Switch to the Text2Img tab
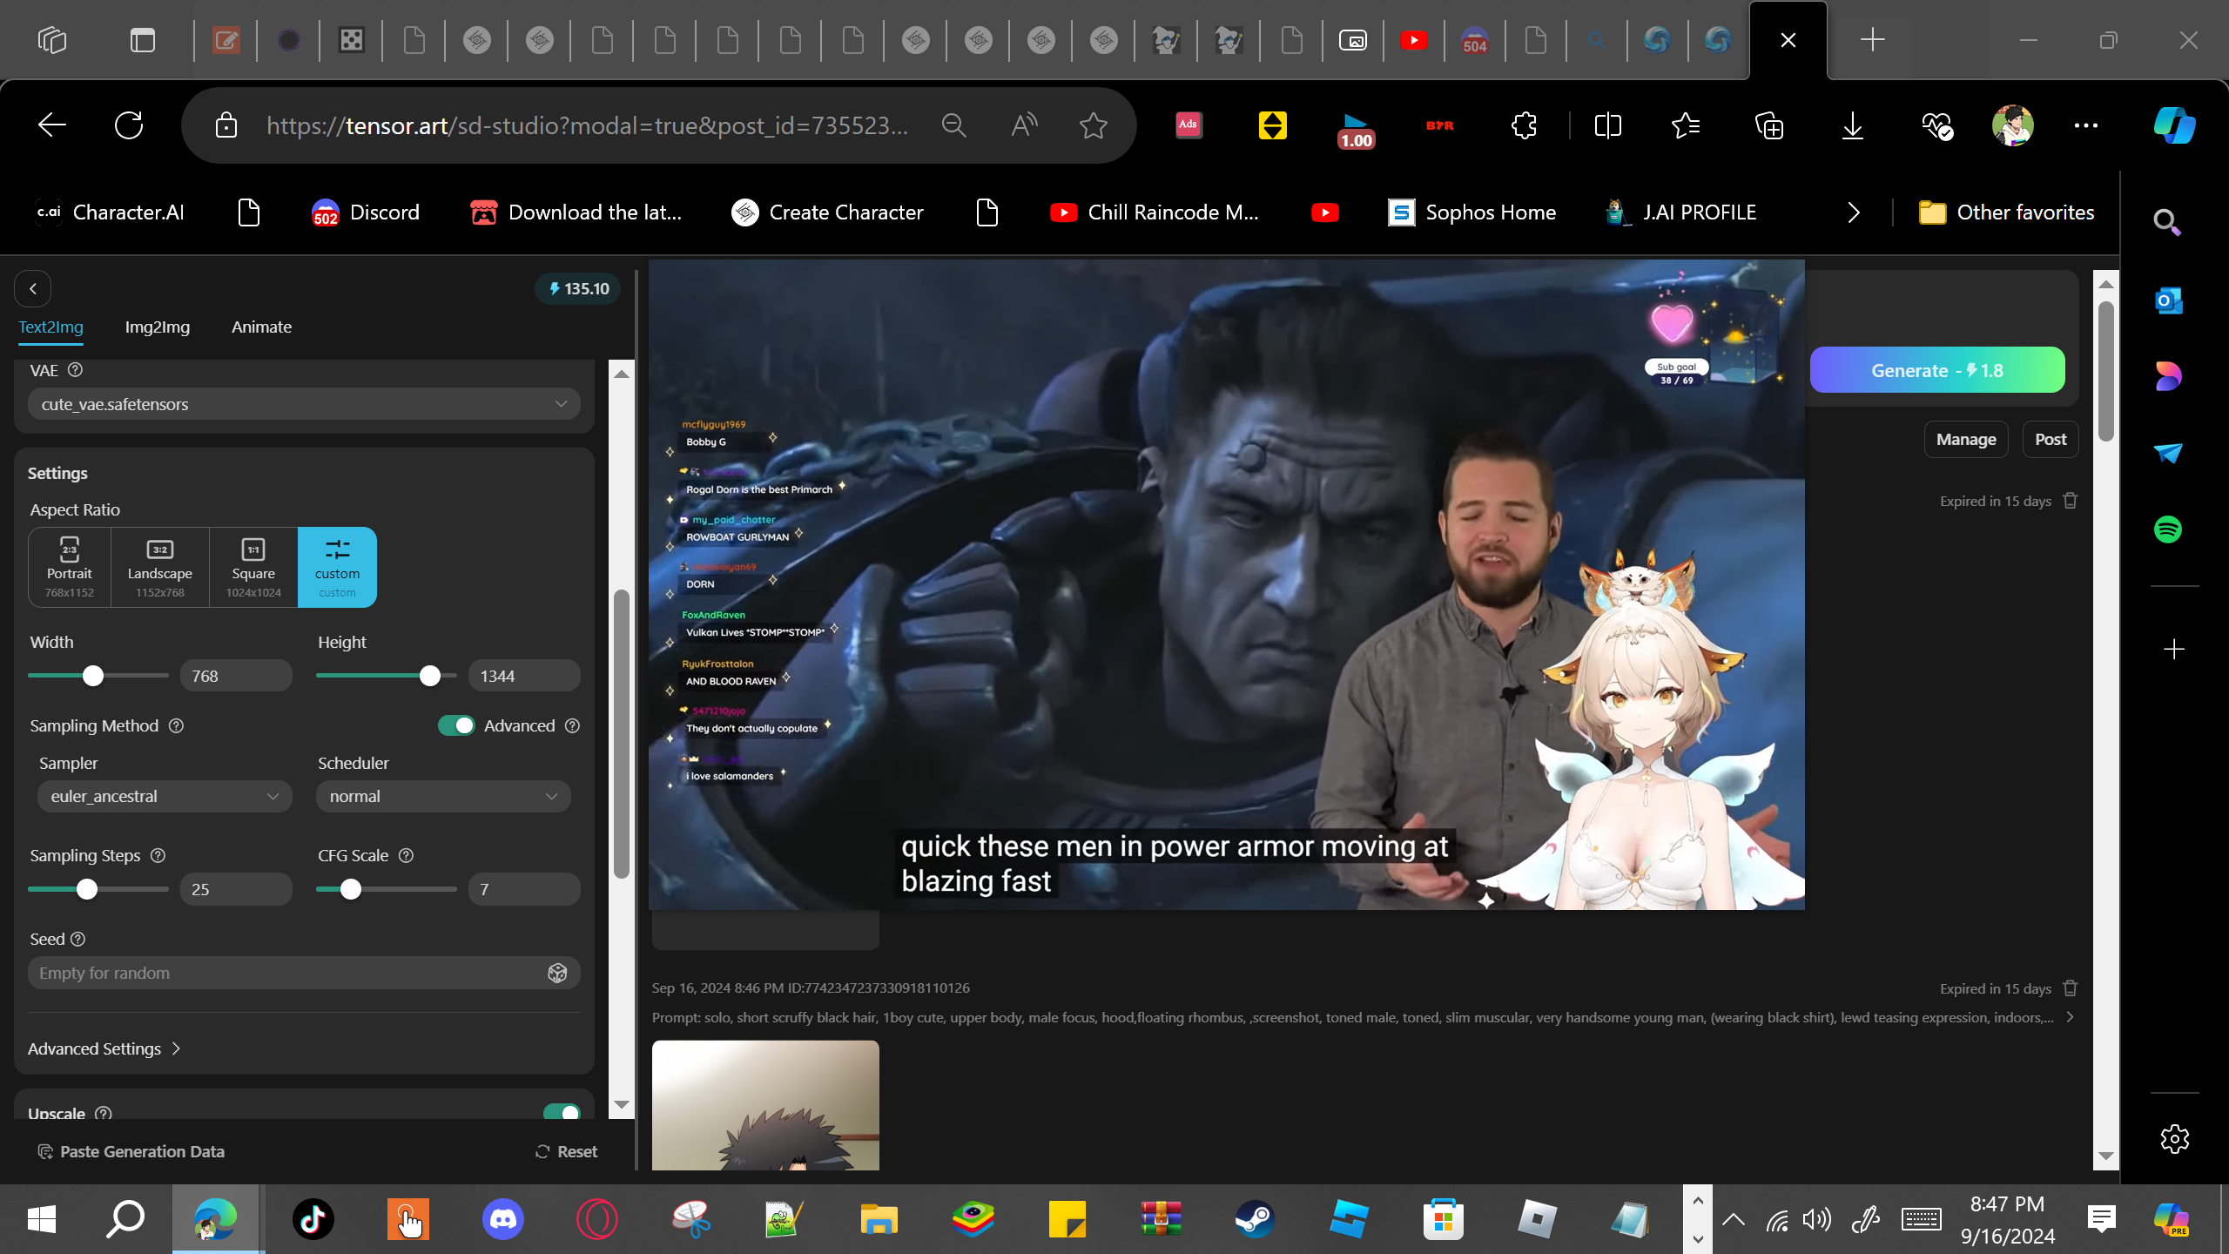This screenshot has width=2229, height=1254. [51, 327]
